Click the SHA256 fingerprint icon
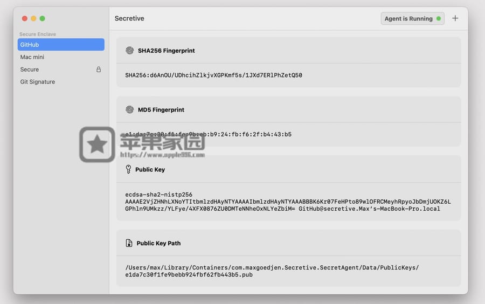Screen dimensions: 485x304 coord(129,51)
